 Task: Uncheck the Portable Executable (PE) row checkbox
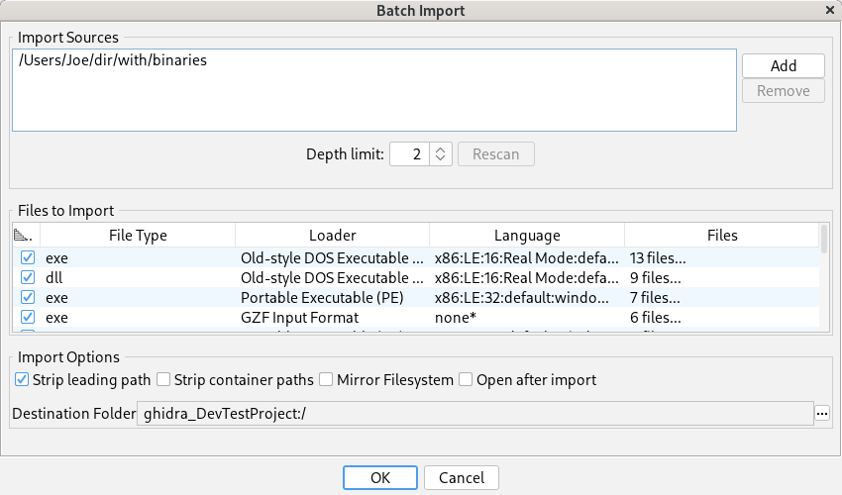pos(28,297)
